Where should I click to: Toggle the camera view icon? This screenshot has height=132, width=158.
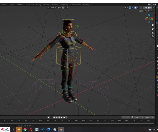153,32
